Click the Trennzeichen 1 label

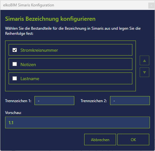pyautogui.click(x=18, y=101)
